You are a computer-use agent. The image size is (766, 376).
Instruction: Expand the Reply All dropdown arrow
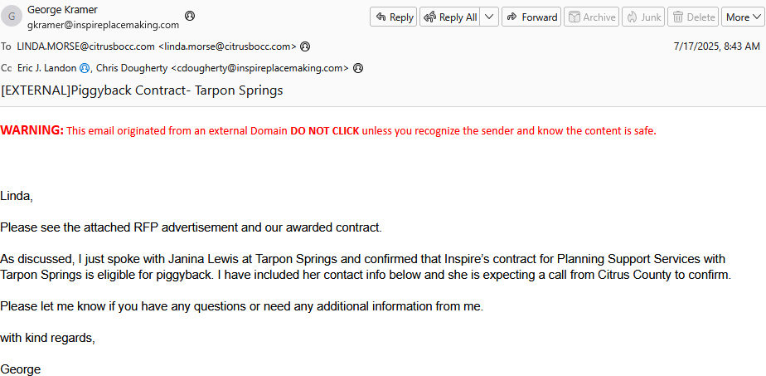(x=489, y=17)
